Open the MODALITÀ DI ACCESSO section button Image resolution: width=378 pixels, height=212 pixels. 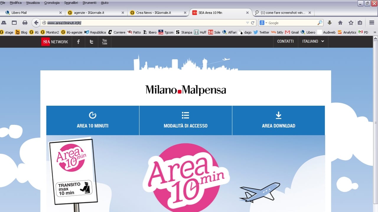(186, 120)
